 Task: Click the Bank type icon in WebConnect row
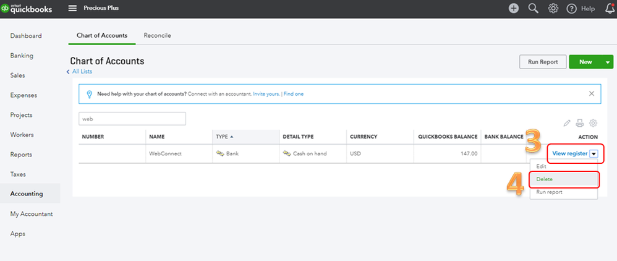pyautogui.click(x=220, y=153)
